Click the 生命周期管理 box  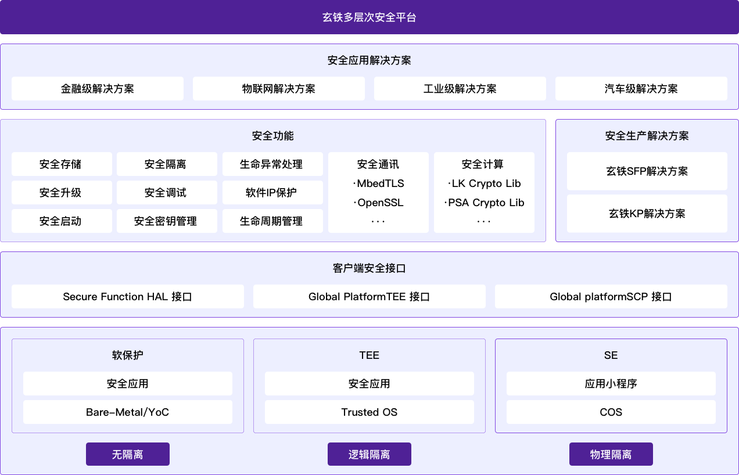pyautogui.click(x=272, y=221)
